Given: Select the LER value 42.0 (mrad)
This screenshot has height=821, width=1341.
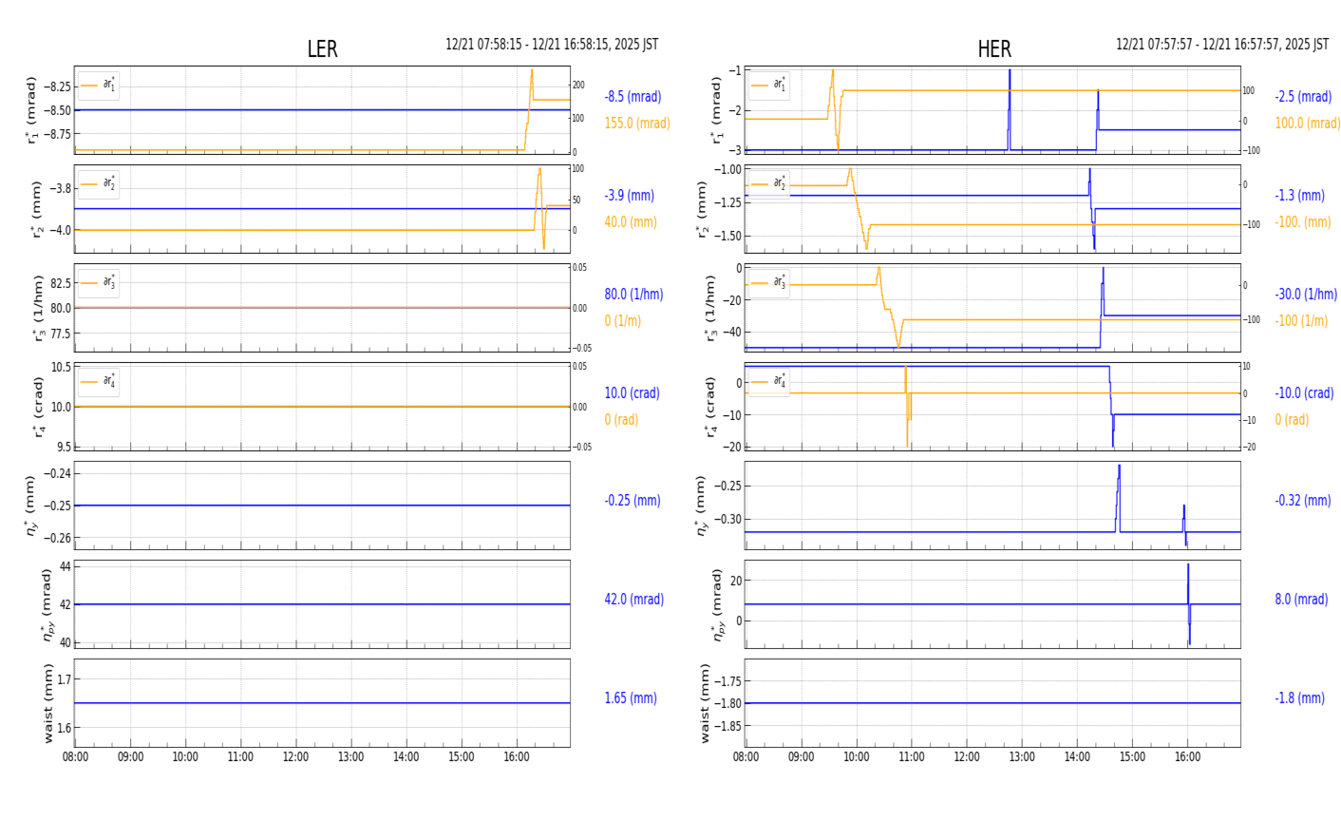Looking at the screenshot, I should tap(634, 600).
